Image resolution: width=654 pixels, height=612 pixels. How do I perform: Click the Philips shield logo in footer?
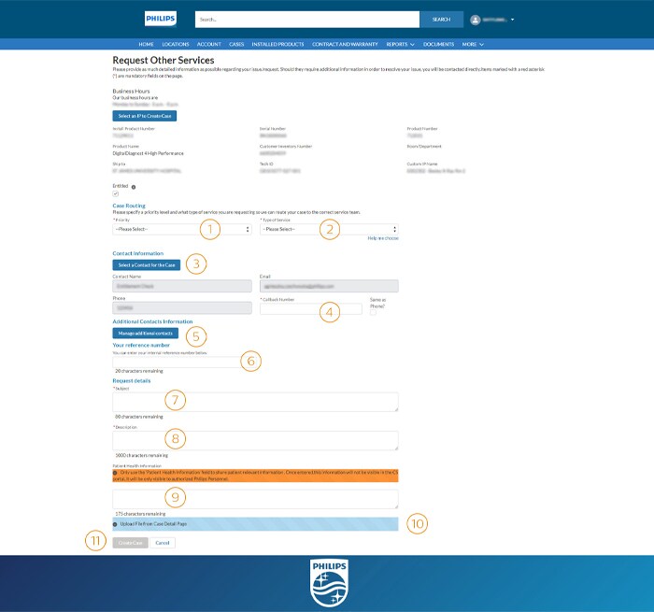(329, 583)
